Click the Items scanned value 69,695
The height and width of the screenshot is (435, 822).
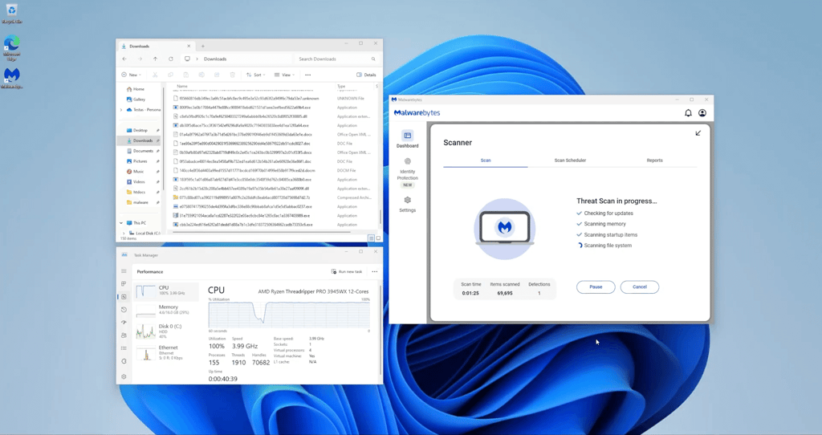[504, 294]
